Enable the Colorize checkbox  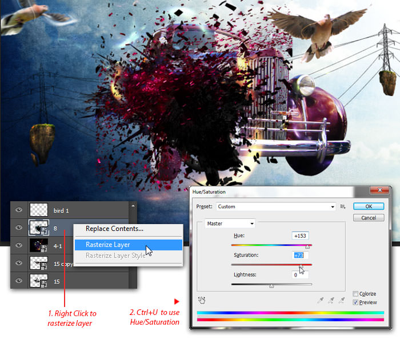click(355, 294)
